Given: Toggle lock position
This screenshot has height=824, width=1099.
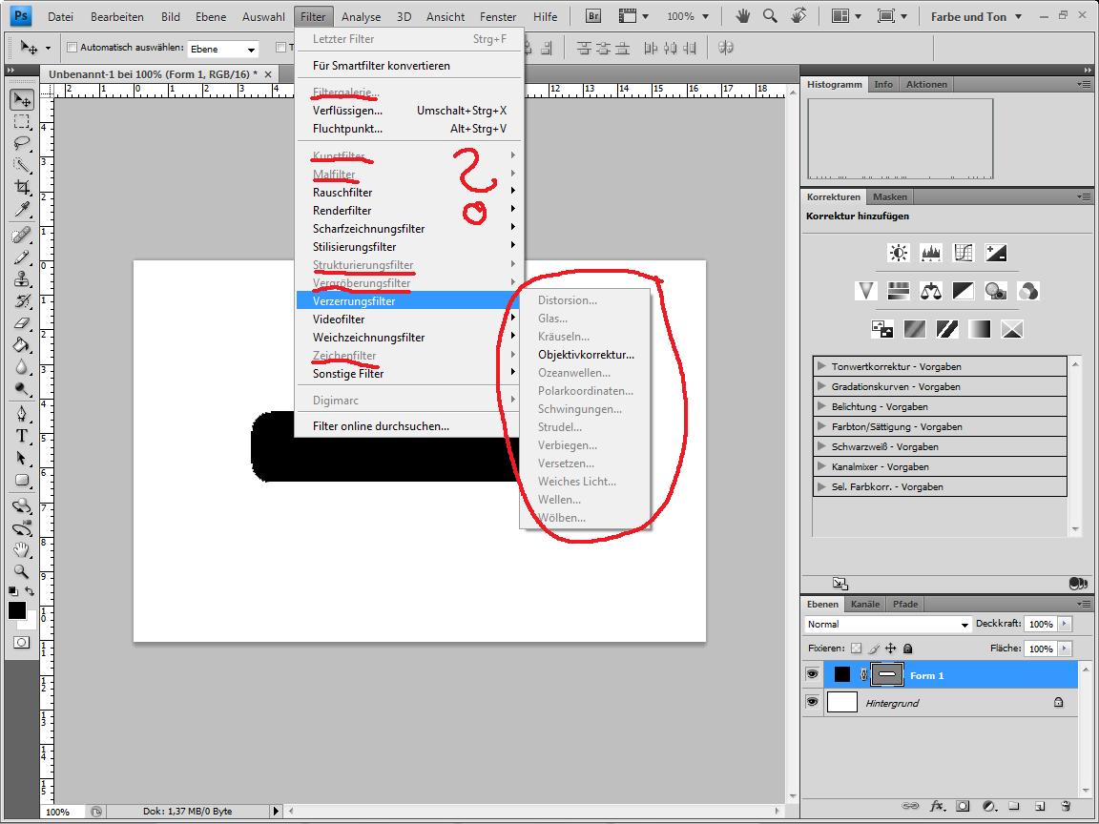Looking at the screenshot, I should (891, 649).
